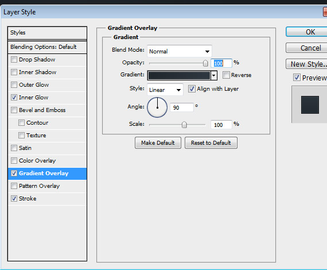Click the dark style preview thumbnail

click(x=310, y=105)
